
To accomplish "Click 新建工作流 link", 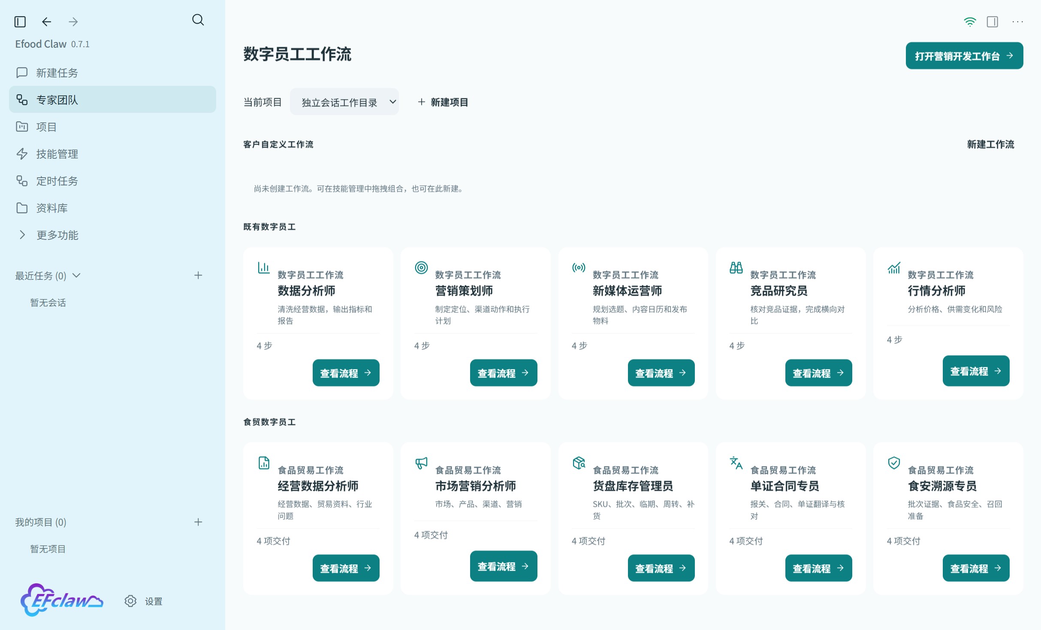I will click(x=990, y=145).
